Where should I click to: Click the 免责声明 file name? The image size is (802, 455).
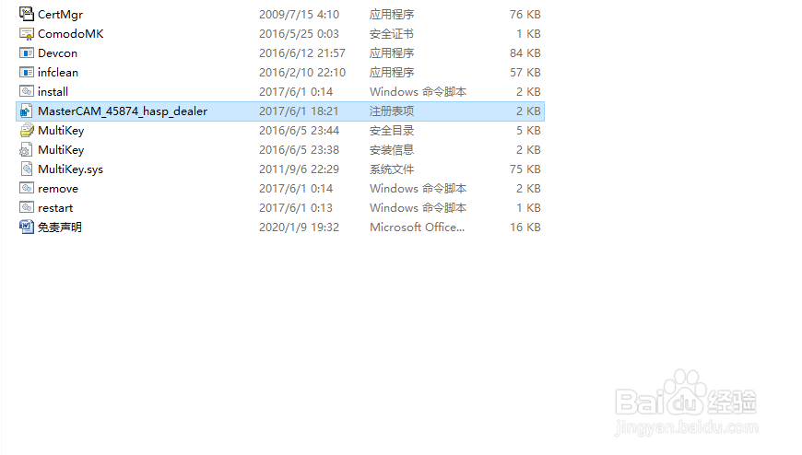60,227
